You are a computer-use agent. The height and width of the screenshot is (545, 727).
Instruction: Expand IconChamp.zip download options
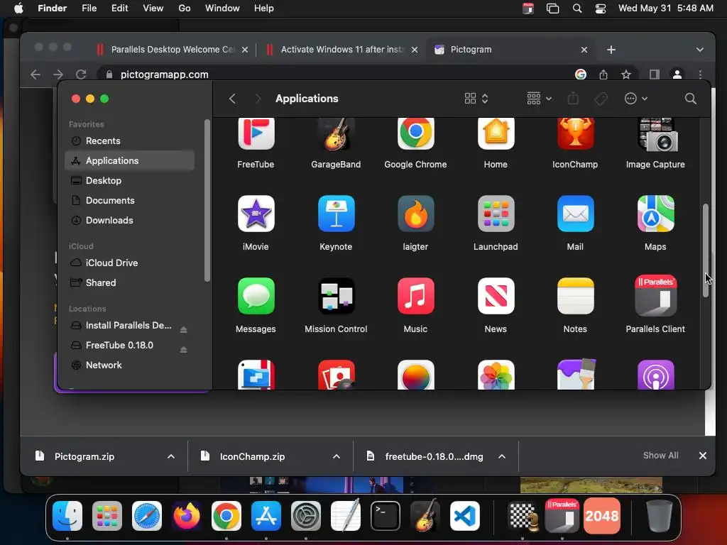[x=337, y=456]
